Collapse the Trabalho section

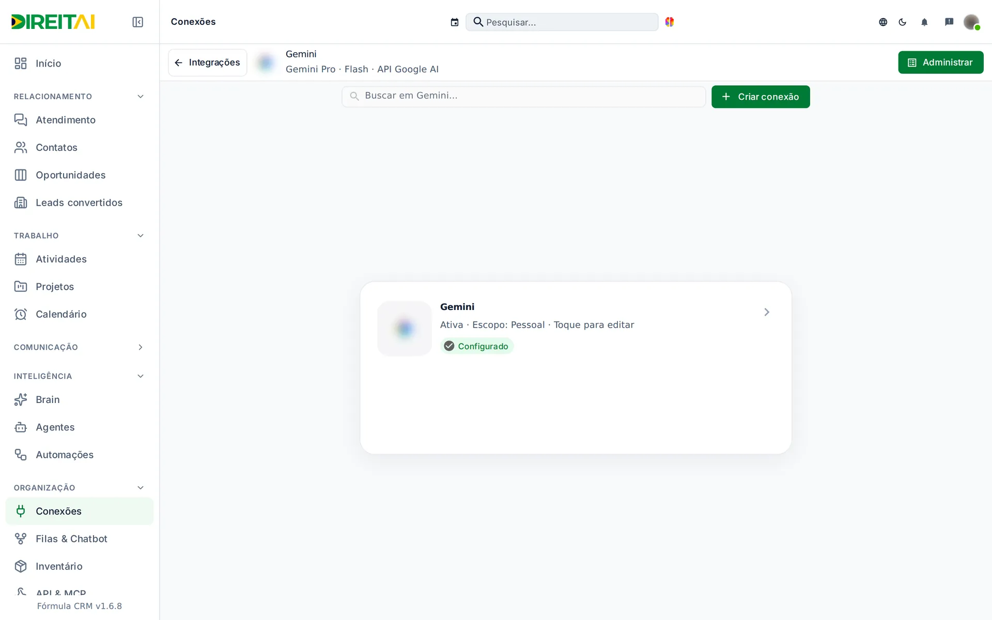pyautogui.click(x=141, y=236)
